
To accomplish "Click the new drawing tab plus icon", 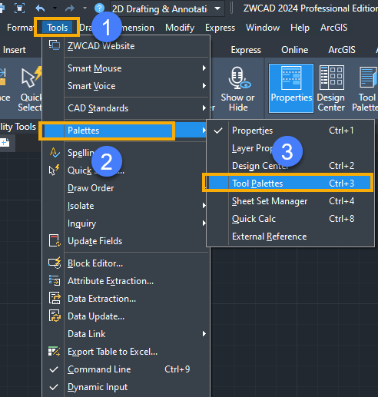I will pyautogui.click(x=5, y=143).
